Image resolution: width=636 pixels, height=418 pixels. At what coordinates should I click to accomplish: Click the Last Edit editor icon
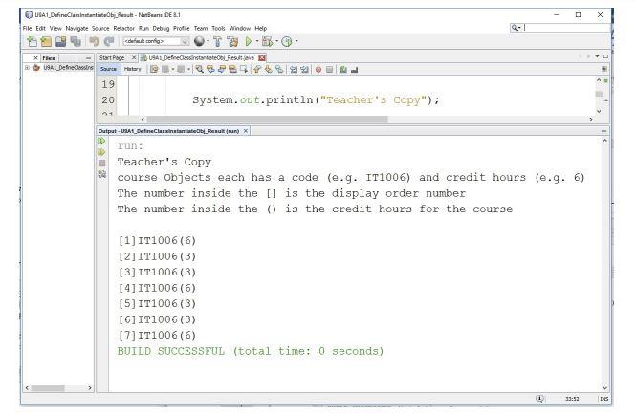click(x=154, y=70)
